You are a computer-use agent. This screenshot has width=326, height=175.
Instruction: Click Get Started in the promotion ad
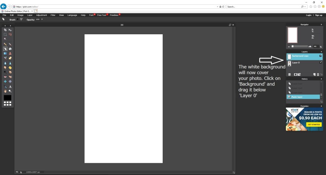coord(314,124)
